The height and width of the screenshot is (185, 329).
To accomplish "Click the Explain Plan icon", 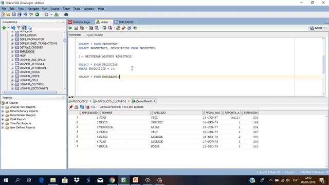I will 82,28.
